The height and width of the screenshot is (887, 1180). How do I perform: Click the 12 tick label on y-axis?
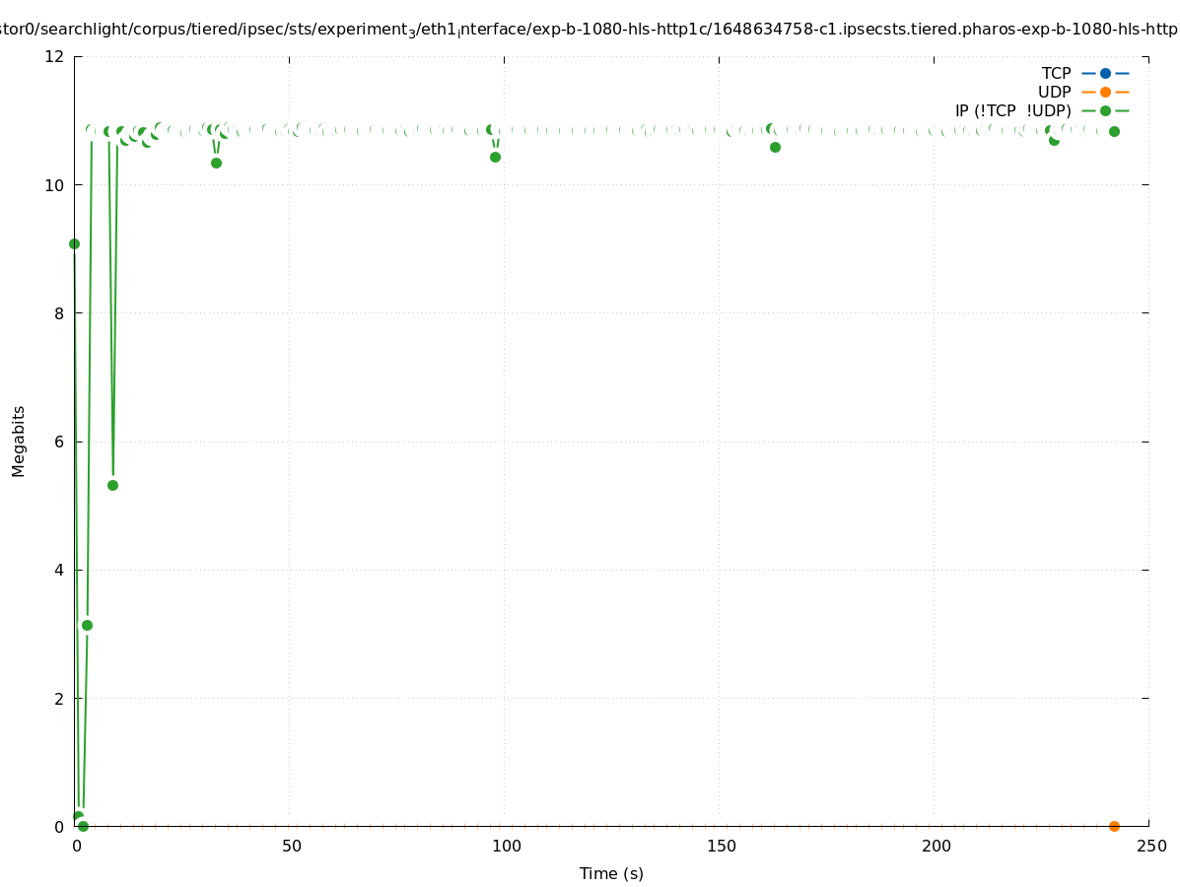54,56
